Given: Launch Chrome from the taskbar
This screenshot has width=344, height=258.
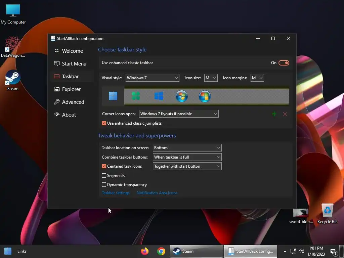Looking at the screenshot, I should point(161,251).
